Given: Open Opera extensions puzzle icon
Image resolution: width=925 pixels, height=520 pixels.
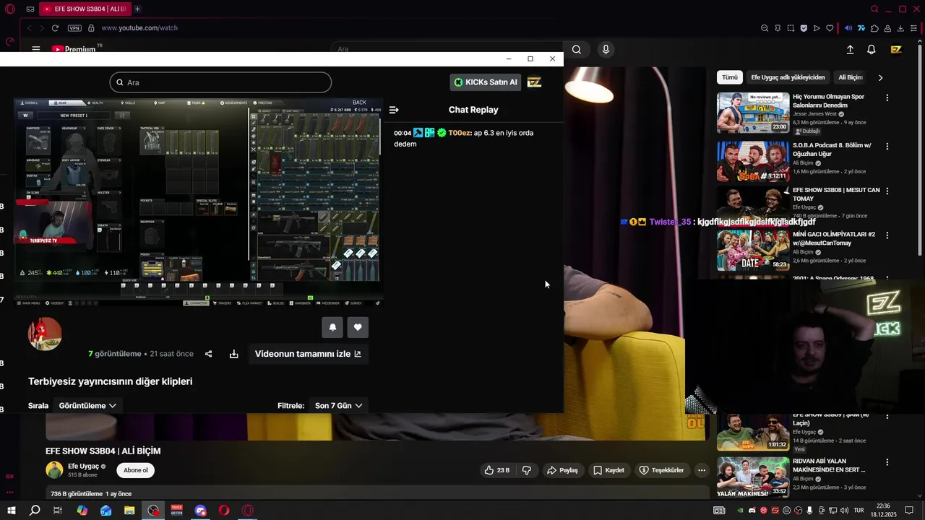Looking at the screenshot, I should pos(874,28).
